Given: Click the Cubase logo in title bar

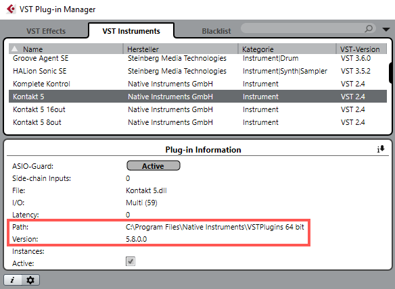Looking at the screenshot, I should click(11, 9).
